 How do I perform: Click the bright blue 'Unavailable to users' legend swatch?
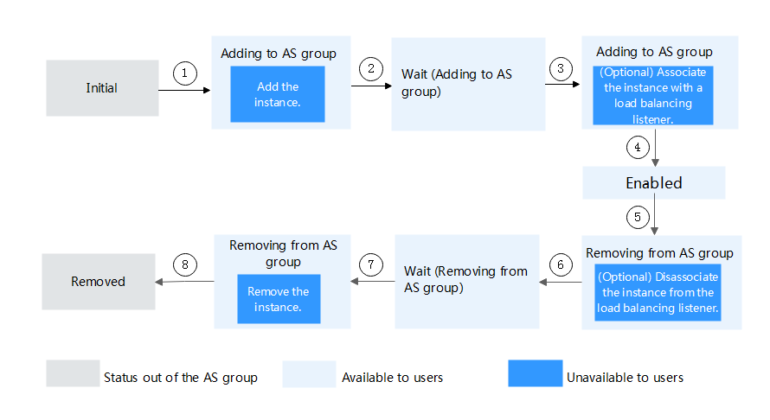tap(536, 373)
